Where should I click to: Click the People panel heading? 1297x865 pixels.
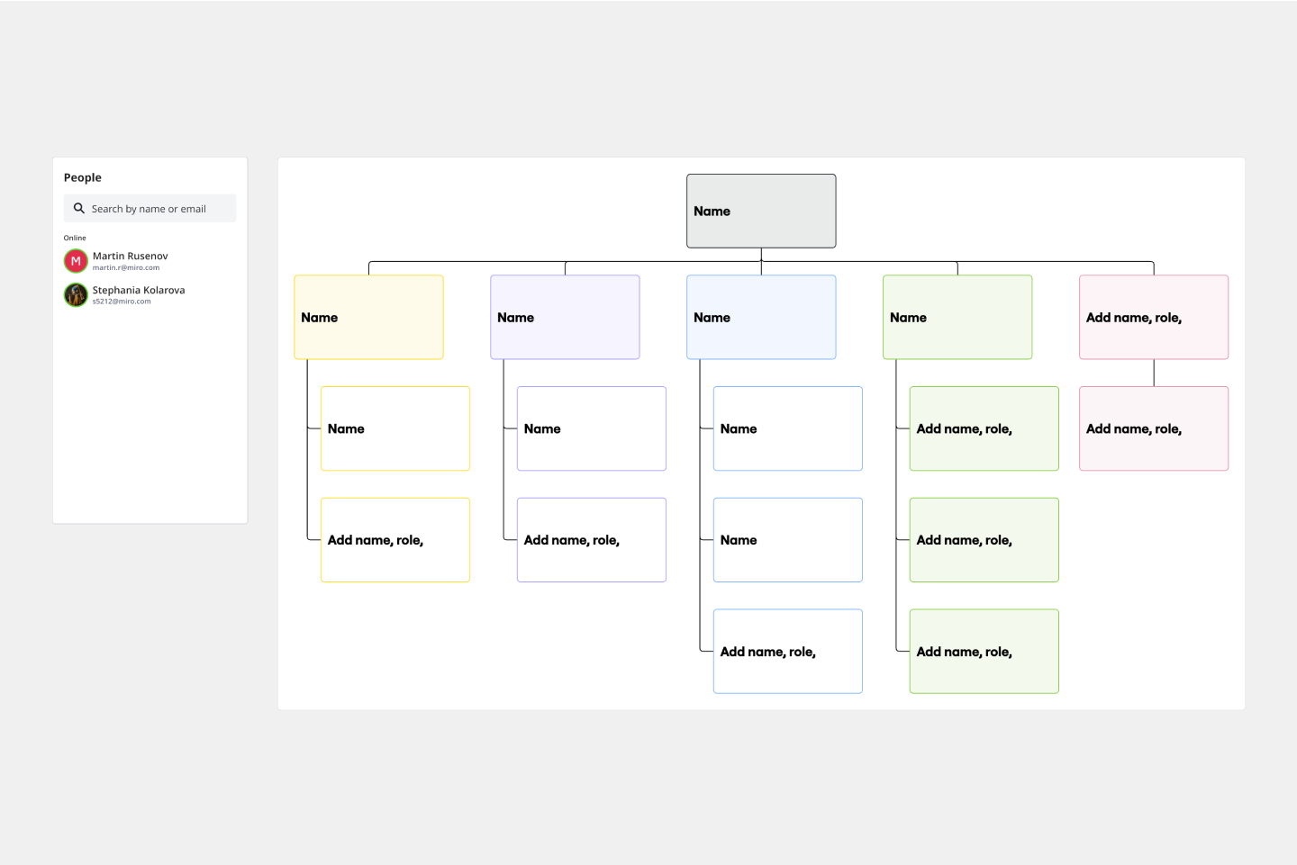(83, 177)
